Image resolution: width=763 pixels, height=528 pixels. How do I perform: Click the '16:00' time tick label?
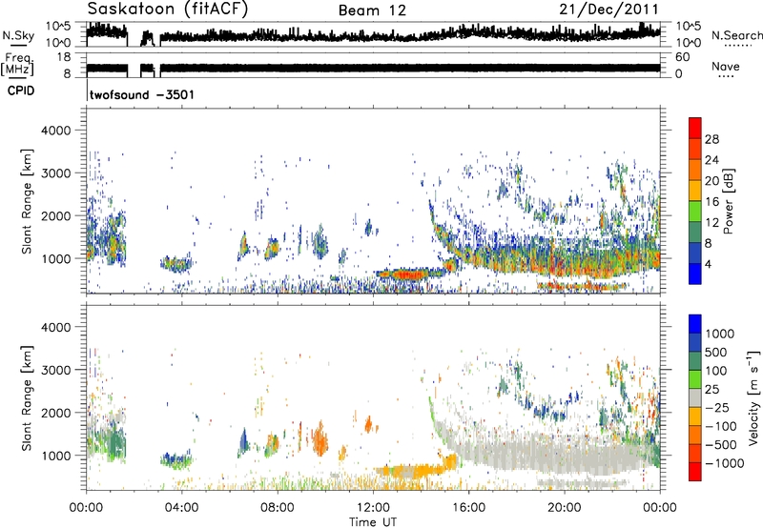click(468, 508)
